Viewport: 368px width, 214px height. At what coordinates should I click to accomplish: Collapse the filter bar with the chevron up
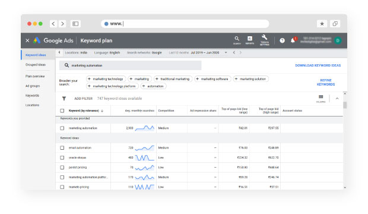[337, 99]
